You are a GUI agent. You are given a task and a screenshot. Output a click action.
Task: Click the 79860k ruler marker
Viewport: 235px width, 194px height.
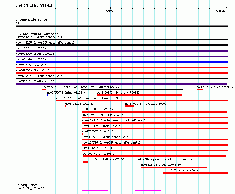[x=220, y=11]
